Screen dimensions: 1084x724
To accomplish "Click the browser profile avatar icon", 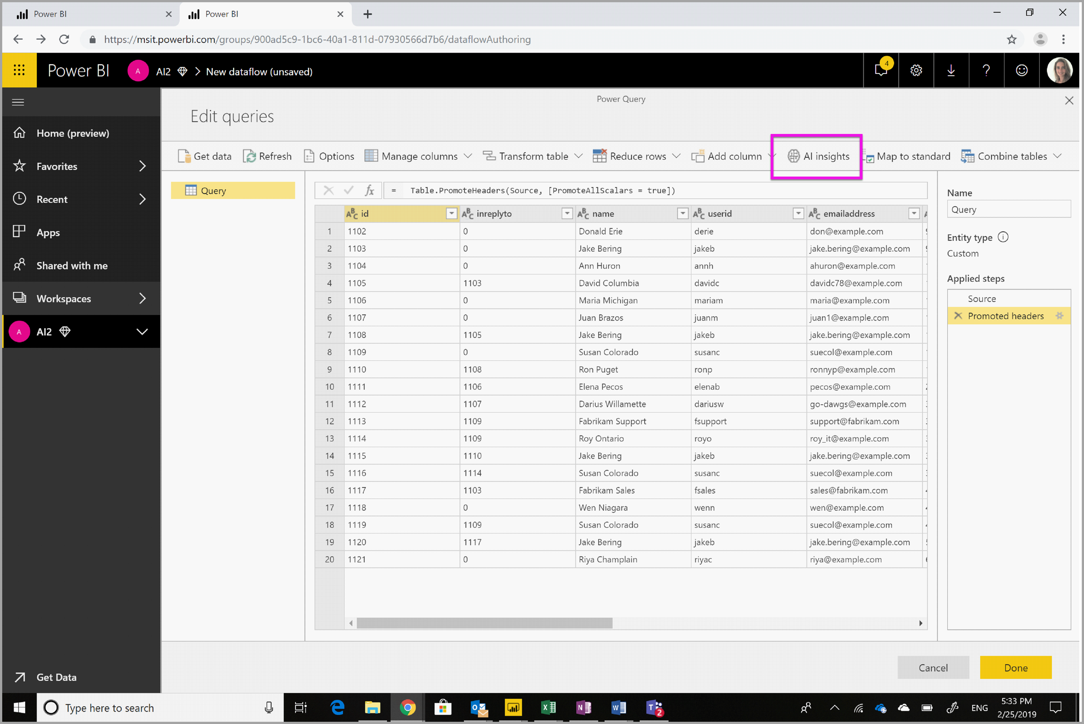I will pos(1040,39).
